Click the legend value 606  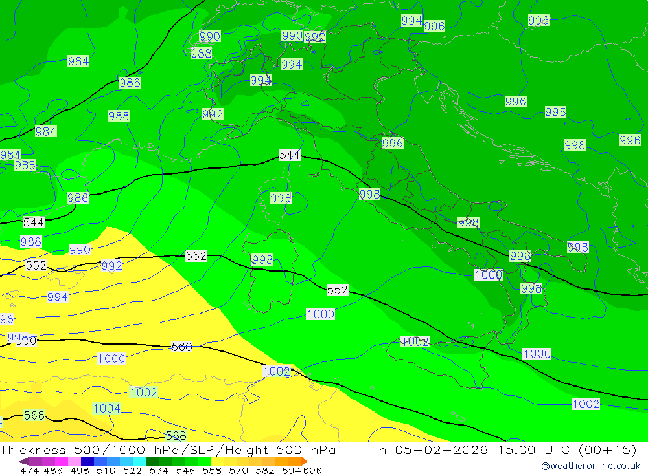312,471
